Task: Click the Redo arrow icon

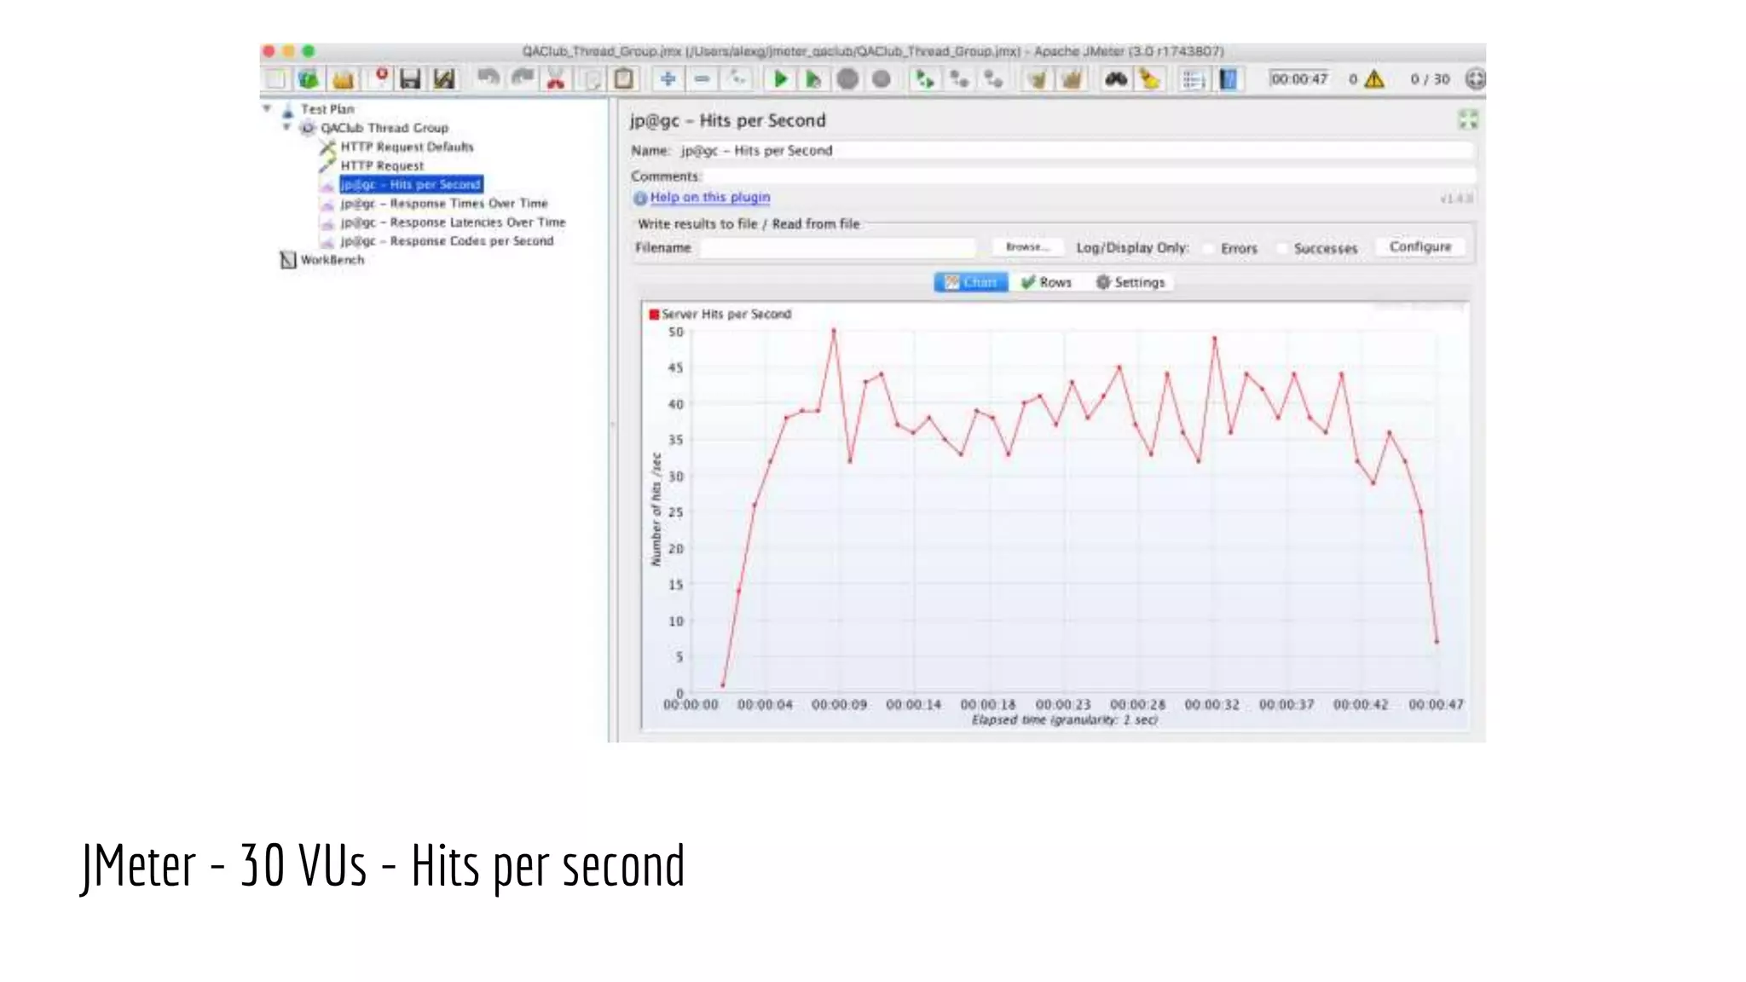Action: click(522, 78)
